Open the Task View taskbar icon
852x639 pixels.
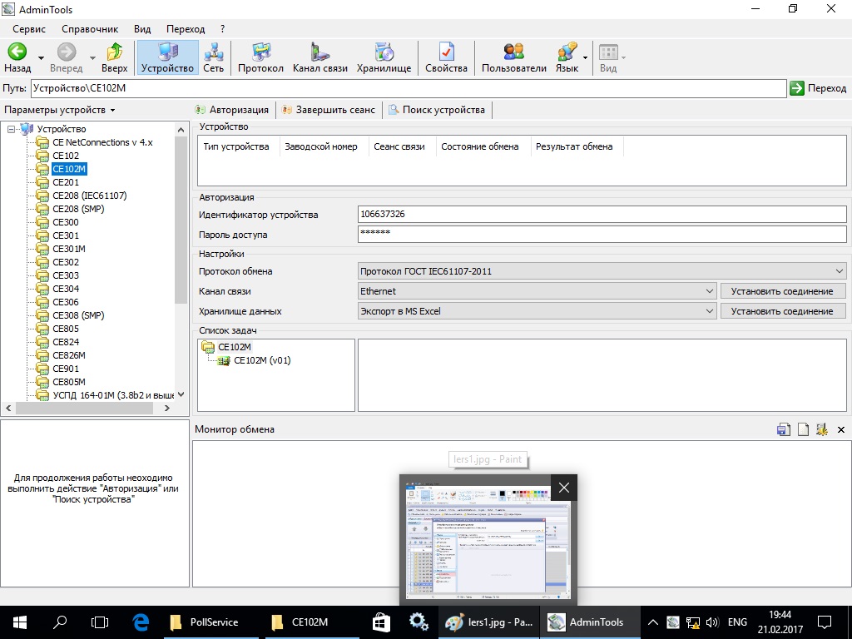pyautogui.click(x=100, y=622)
